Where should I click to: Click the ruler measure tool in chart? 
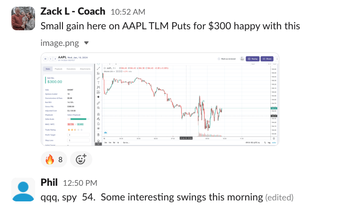click(x=98, y=103)
